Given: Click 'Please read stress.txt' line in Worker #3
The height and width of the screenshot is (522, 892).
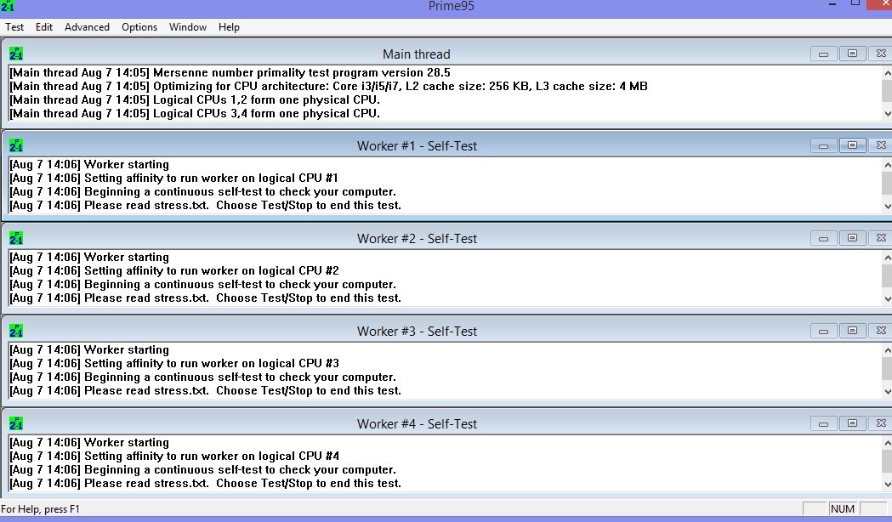Looking at the screenshot, I should click(206, 390).
